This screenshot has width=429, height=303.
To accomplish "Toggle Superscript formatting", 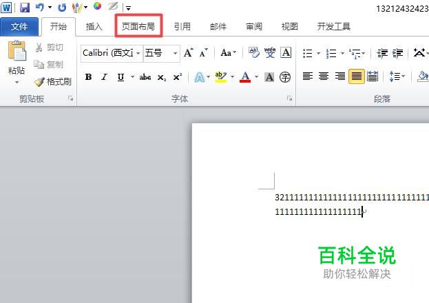I will pos(177,77).
